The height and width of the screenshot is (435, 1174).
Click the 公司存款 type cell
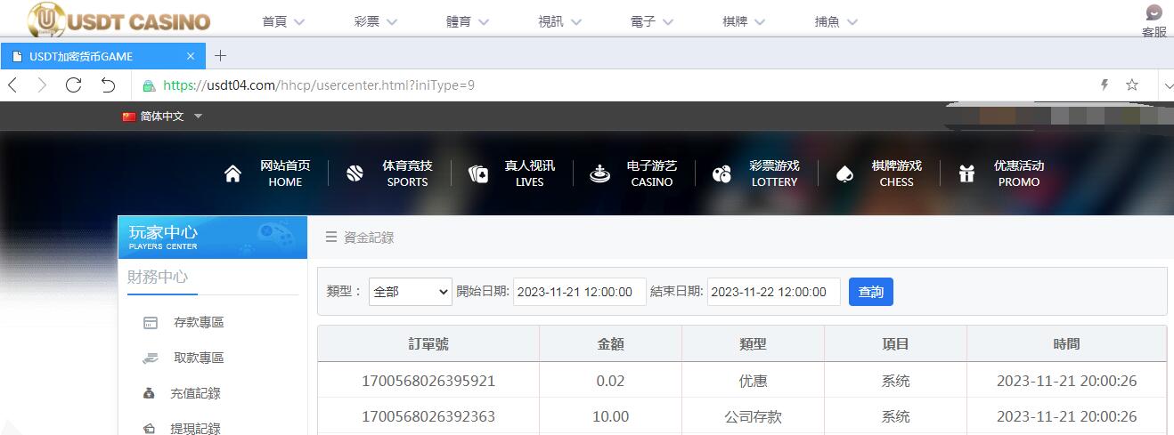coord(754,416)
